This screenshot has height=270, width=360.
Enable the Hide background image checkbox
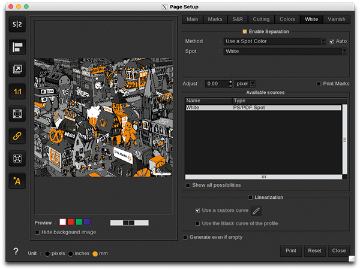(x=38, y=232)
